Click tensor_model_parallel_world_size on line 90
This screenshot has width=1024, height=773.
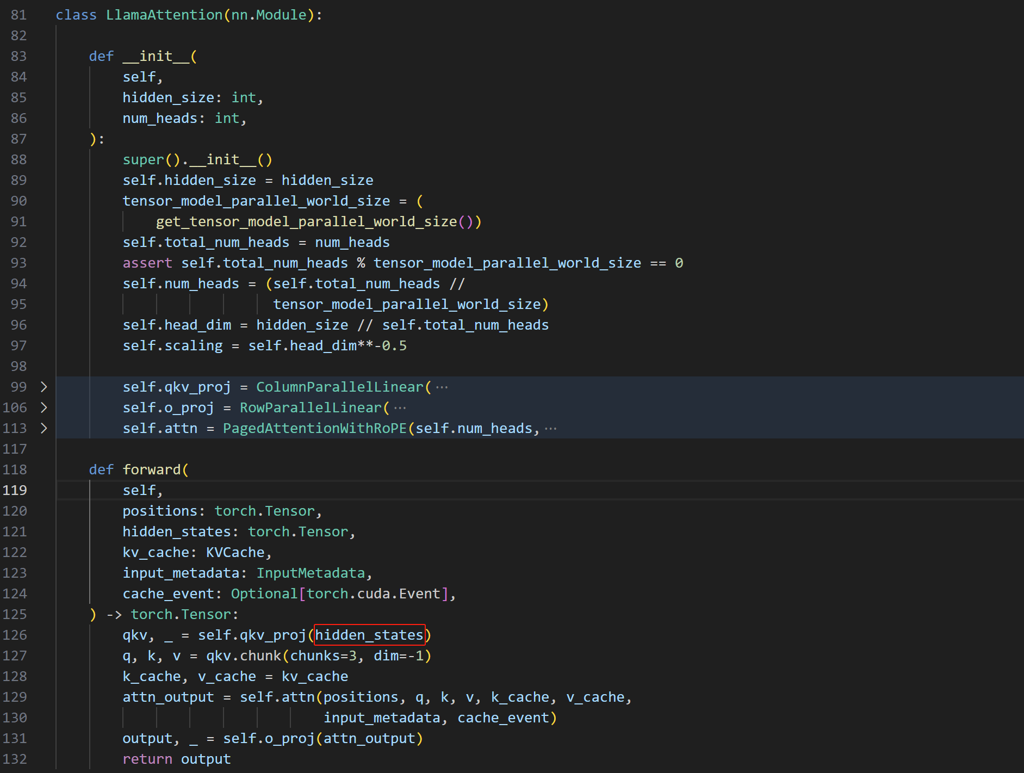pyautogui.click(x=256, y=201)
